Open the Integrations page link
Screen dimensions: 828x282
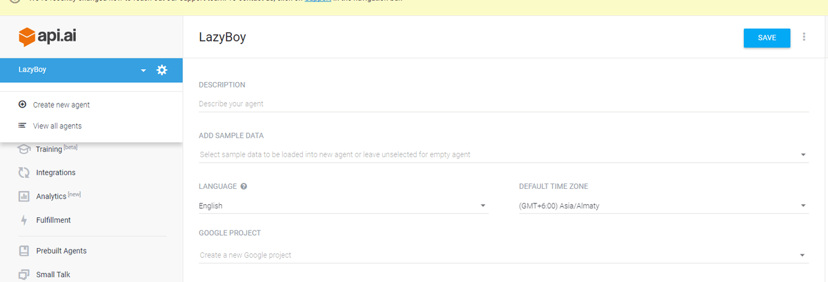[x=56, y=172]
